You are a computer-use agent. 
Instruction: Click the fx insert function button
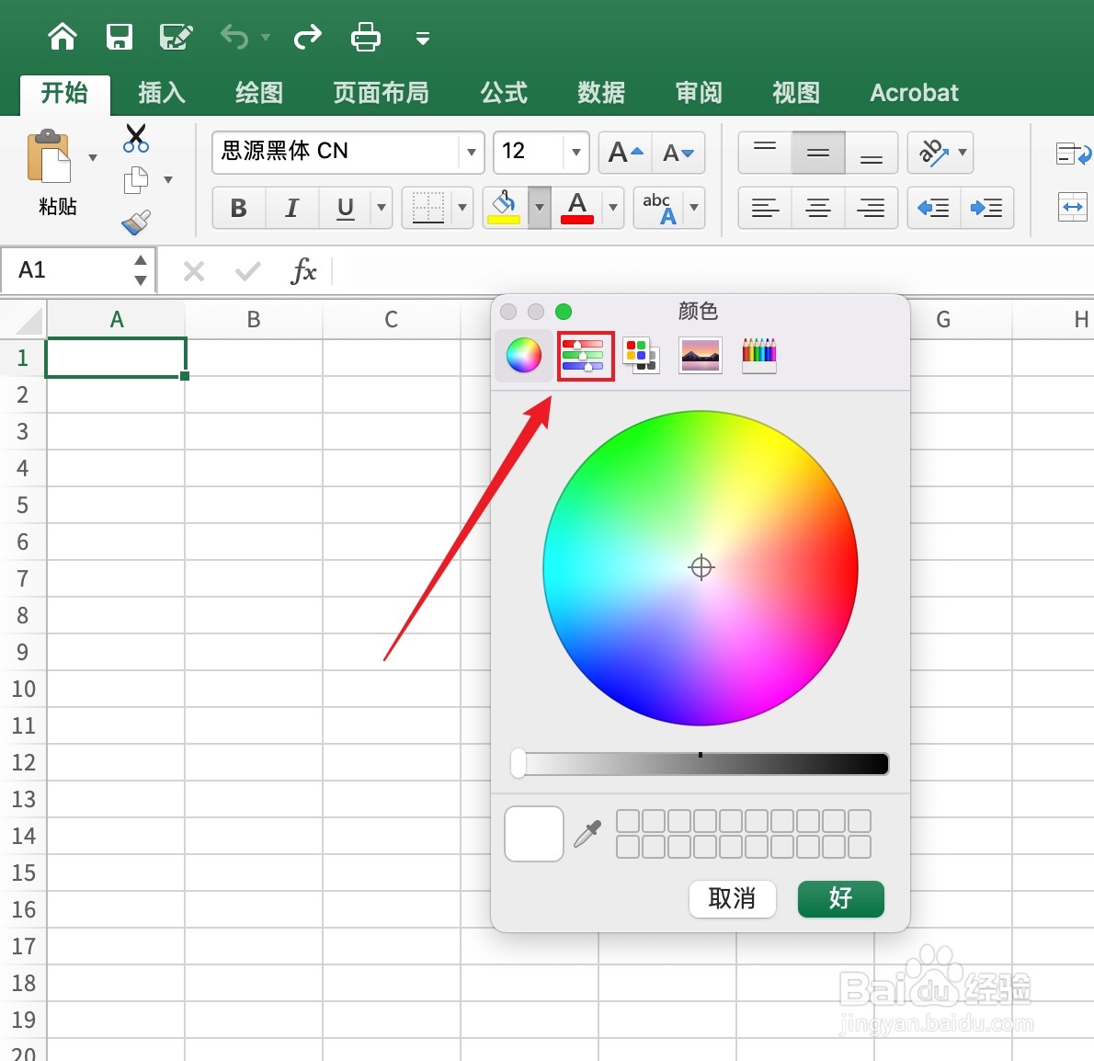pos(303,270)
